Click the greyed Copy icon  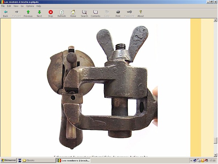coord(107,13)
